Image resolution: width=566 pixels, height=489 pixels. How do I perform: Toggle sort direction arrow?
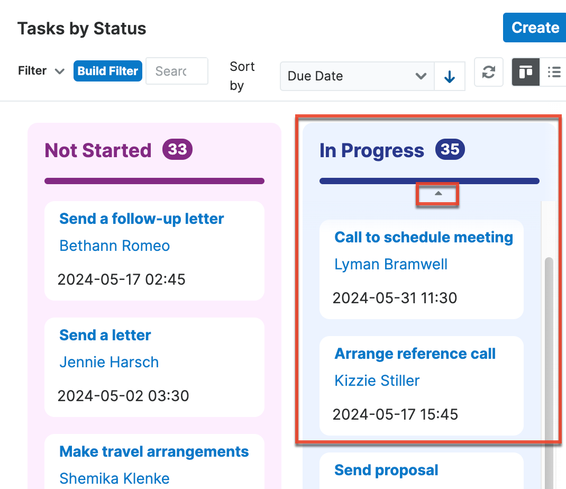click(x=450, y=76)
